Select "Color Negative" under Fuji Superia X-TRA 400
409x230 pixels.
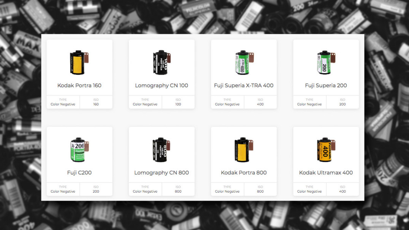coord(227,104)
